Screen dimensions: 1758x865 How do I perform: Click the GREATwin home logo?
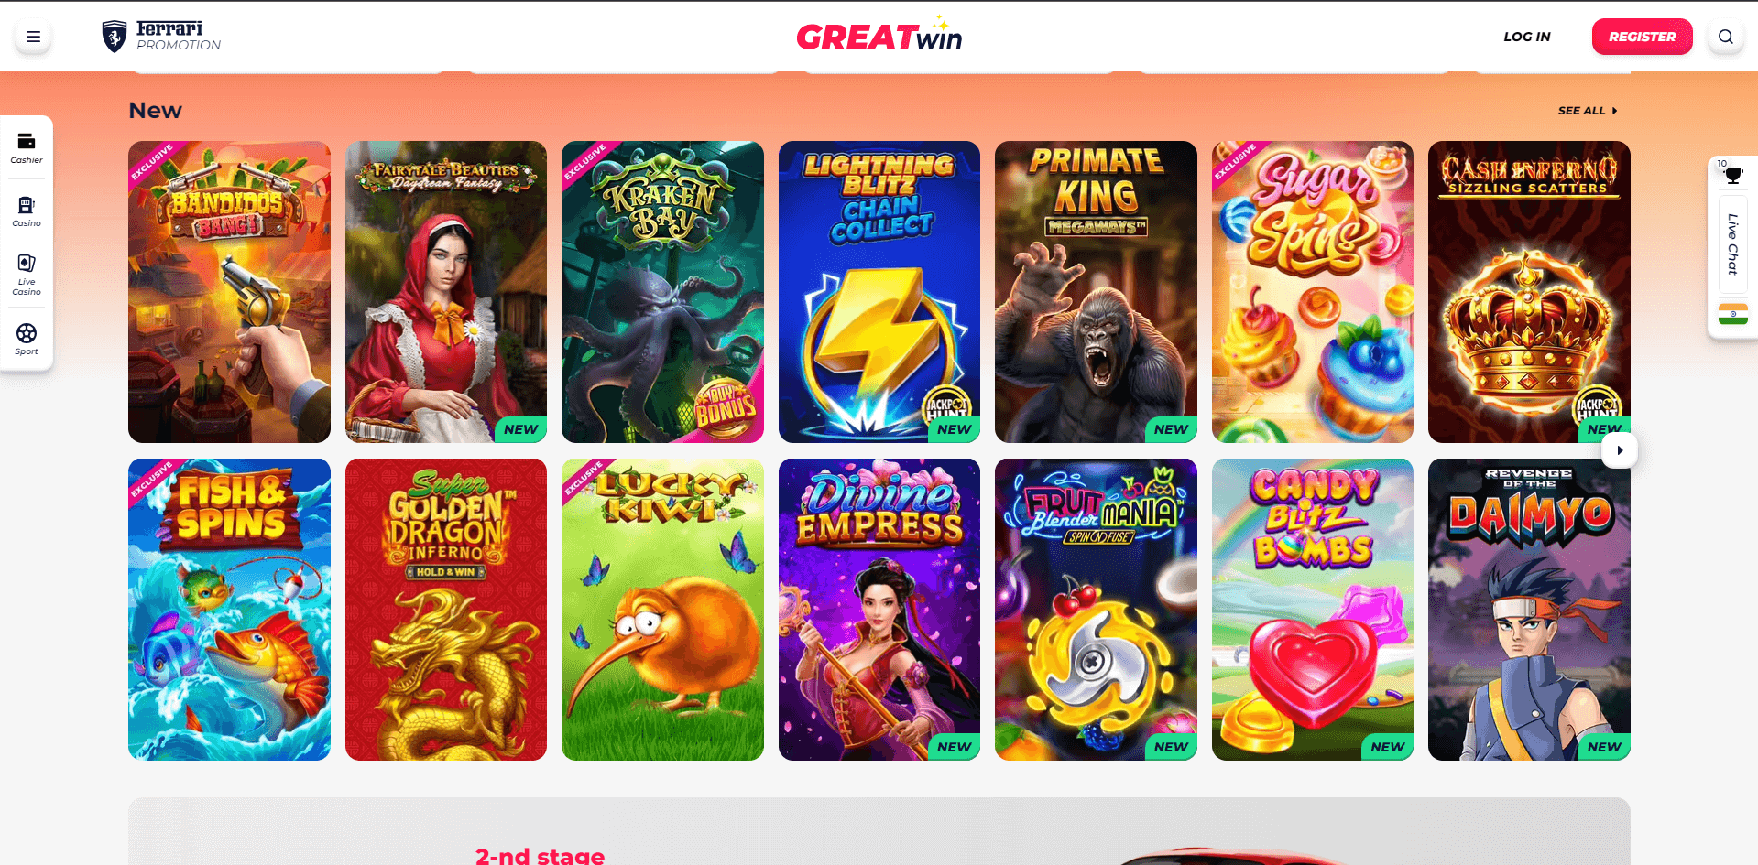coord(879,36)
